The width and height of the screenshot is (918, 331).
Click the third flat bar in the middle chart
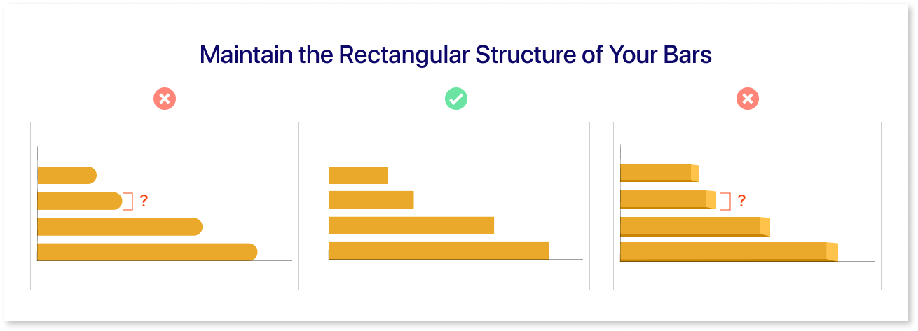(x=411, y=225)
